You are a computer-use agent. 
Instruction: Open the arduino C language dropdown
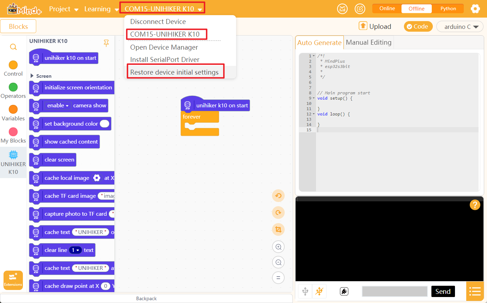pyautogui.click(x=460, y=27)
